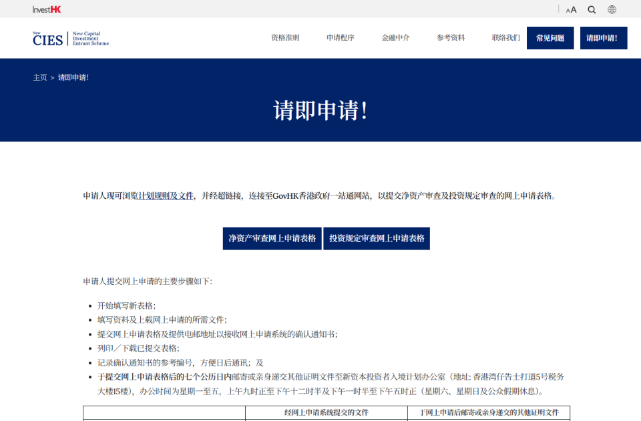Click the AA icon to adjust font size
This screenshot has height=421, width=641.
coord(570,9)
